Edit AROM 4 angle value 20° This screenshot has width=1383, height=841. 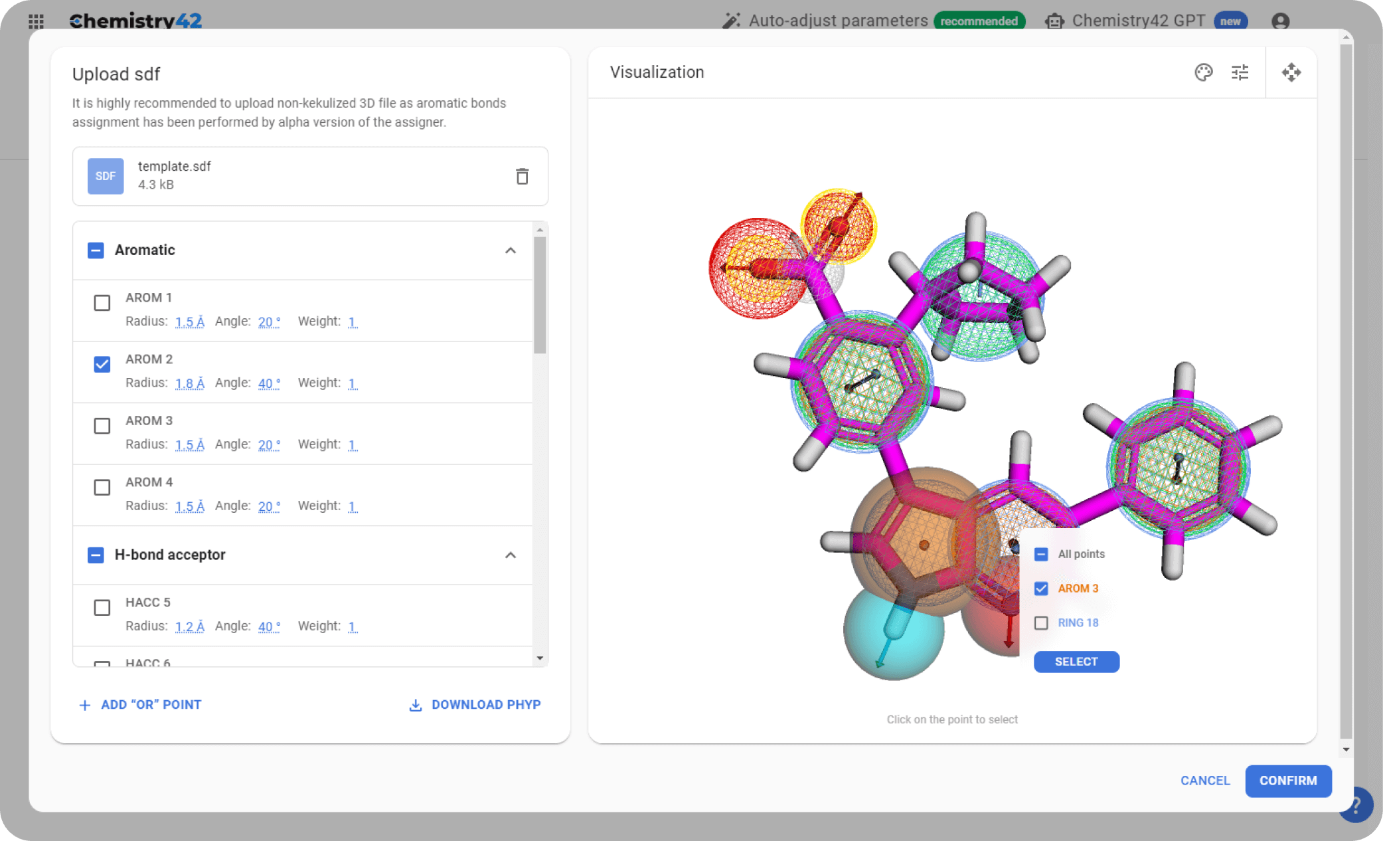269,506
